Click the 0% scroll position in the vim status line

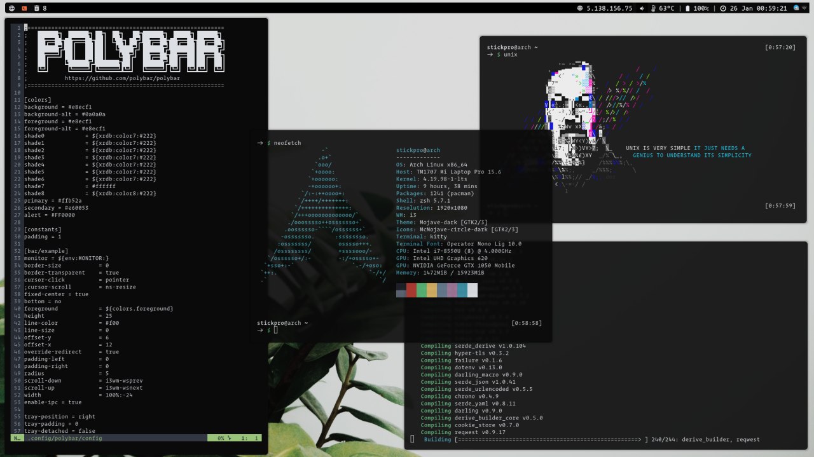[x=221, y=438]
